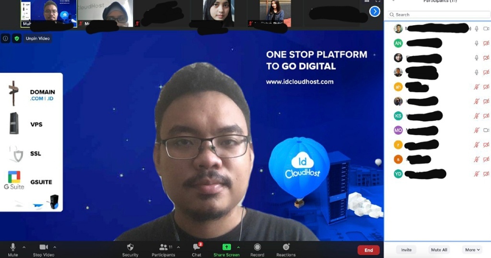Expand the caret next to Participants
Screen dimensions: 491x258
178,247
